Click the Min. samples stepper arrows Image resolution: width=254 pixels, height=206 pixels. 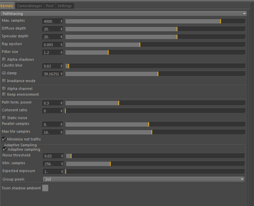point(62,164)
